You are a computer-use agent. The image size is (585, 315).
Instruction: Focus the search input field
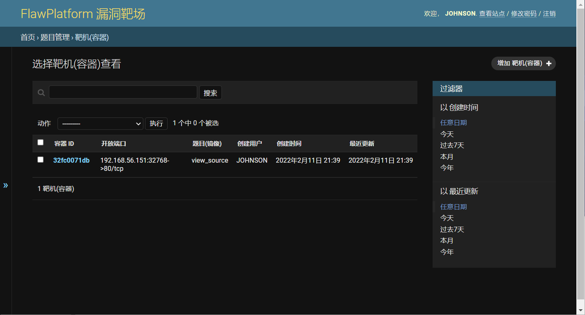point(123,92)
